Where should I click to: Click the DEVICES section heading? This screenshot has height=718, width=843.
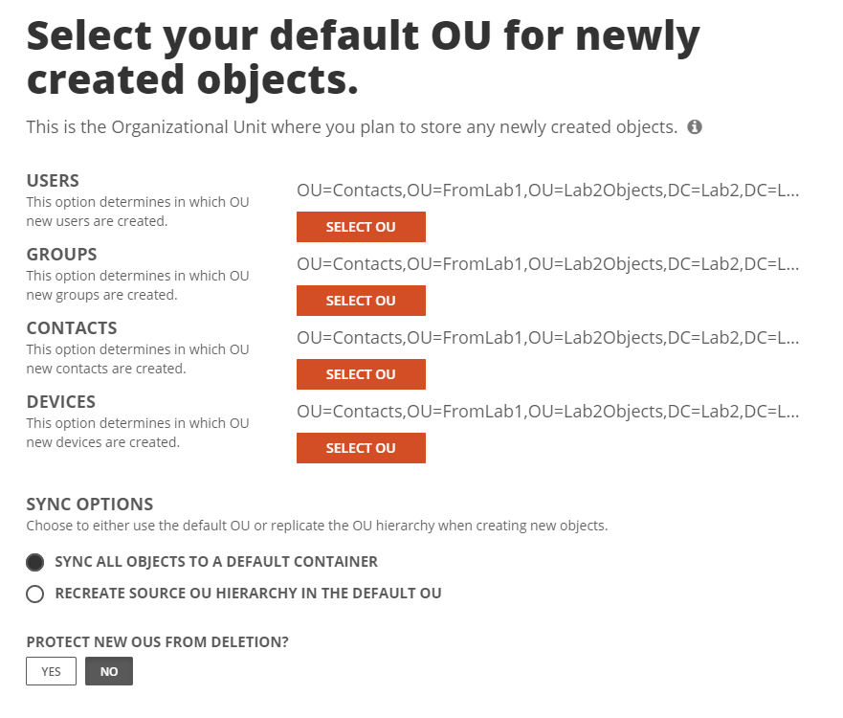(61, 402)
